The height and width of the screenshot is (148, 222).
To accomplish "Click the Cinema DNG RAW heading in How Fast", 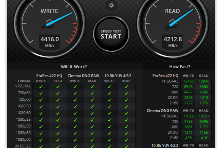I will click(162, 110).
